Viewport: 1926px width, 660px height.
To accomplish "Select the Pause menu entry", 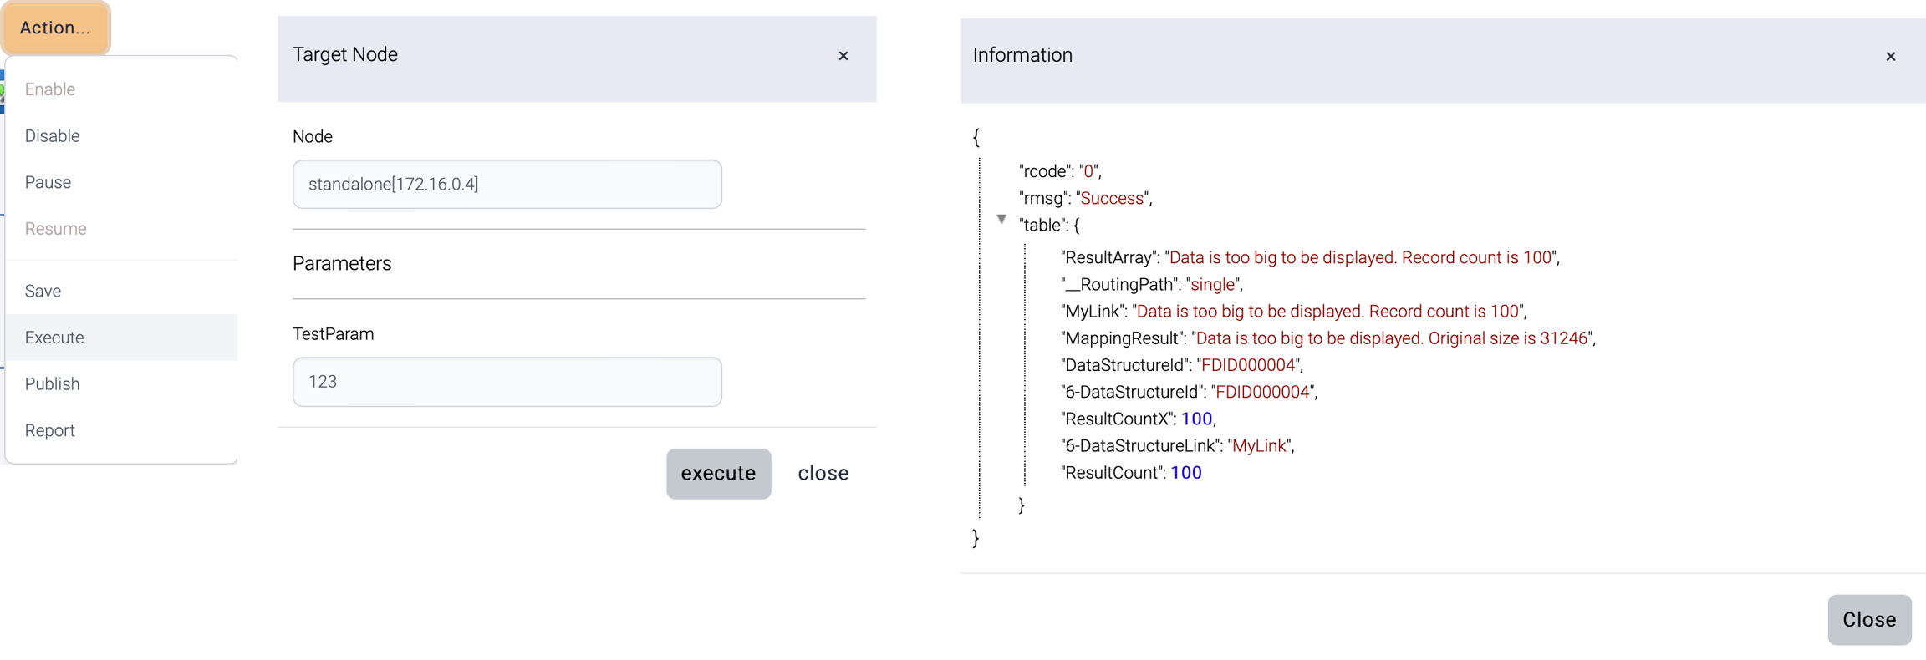I will [x=48, y=182].
